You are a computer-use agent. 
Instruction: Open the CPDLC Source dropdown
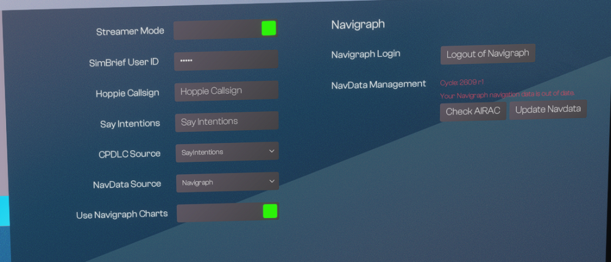click(227, 152)
